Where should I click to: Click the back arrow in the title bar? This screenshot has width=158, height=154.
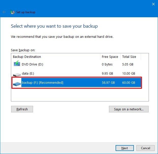(x=4, y=12)
